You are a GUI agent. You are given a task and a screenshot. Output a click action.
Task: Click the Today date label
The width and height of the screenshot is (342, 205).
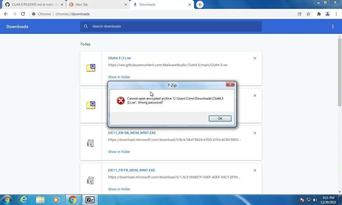tap(85, 44)
